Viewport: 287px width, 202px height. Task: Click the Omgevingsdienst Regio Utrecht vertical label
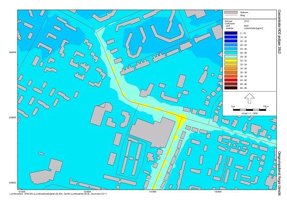279,173
